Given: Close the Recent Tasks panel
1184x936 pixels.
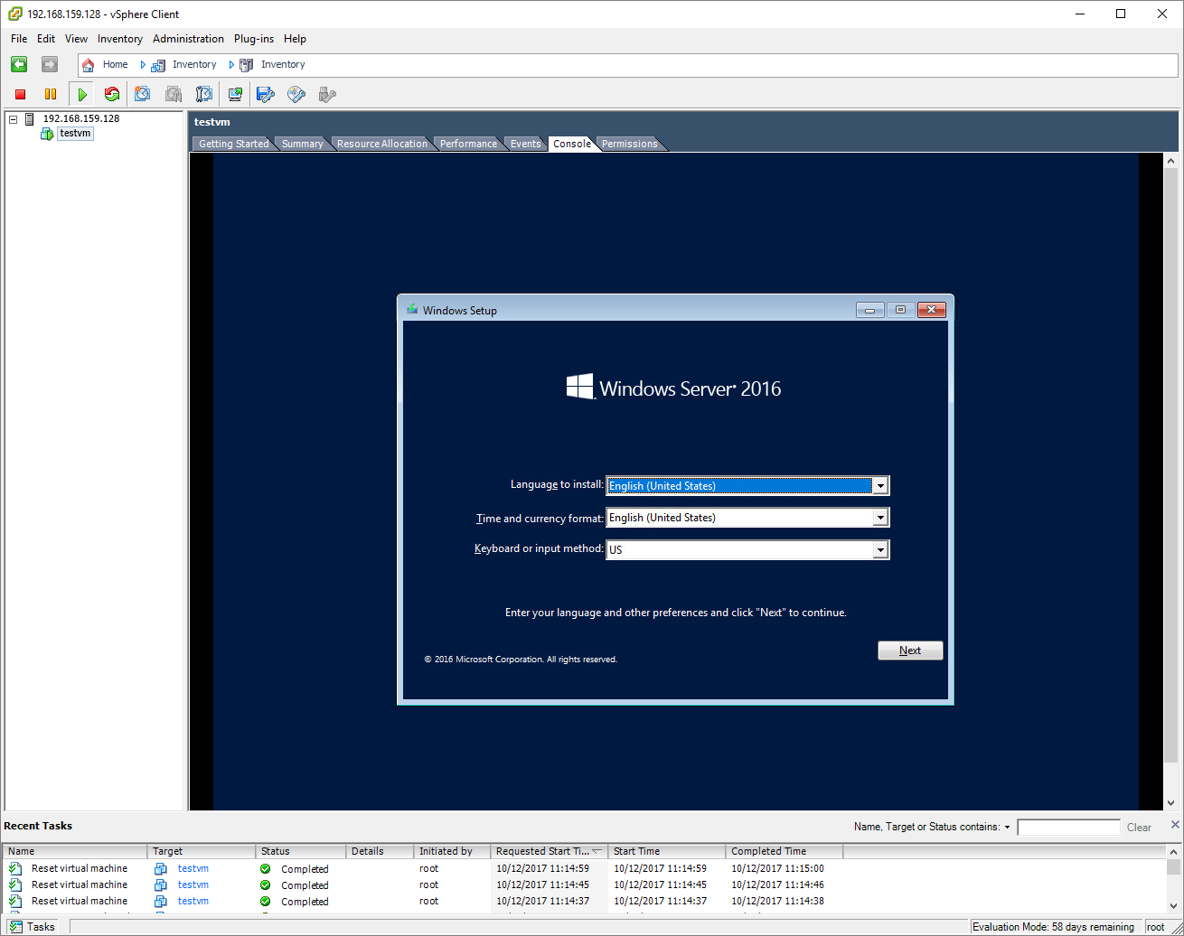Looking at the screenshot, I should pos(1175,824).
